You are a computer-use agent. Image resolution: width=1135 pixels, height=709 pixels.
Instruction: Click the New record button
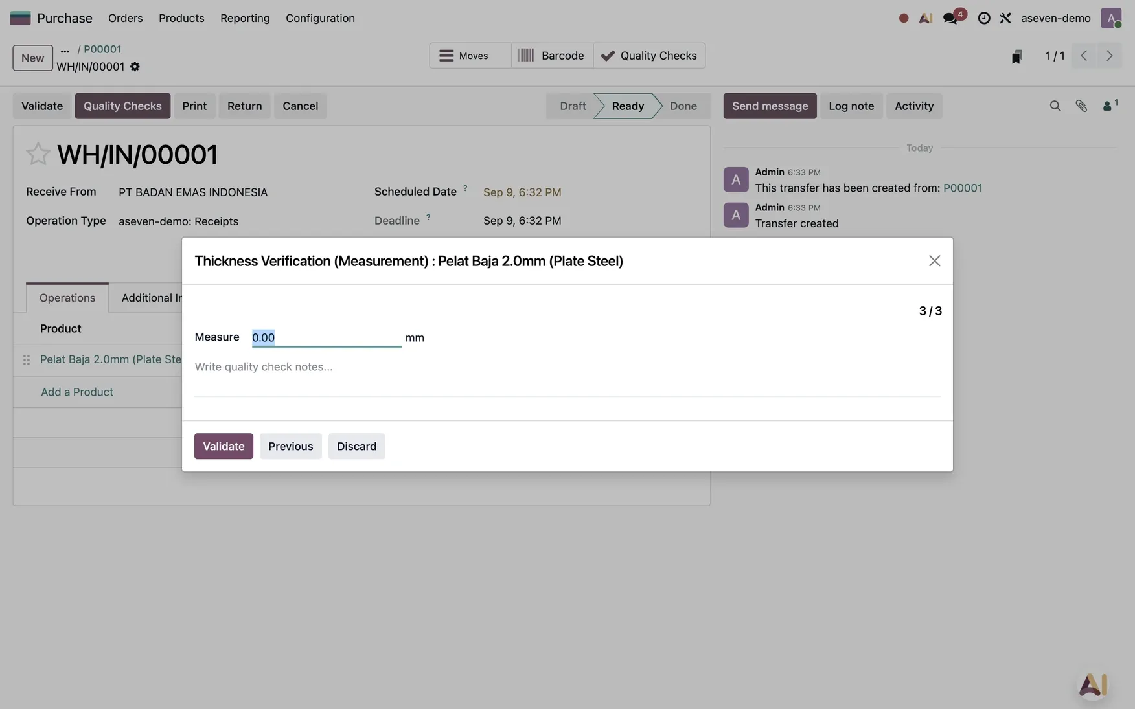click(x=33, y=58)
